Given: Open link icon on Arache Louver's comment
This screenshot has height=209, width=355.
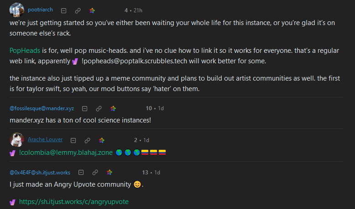Looking at the screenshot, I should click(x=88, y=141).
